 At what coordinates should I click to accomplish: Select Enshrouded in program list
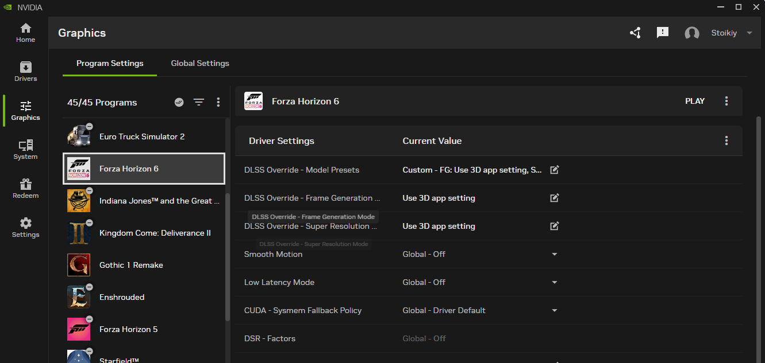(x=144, y=297)
